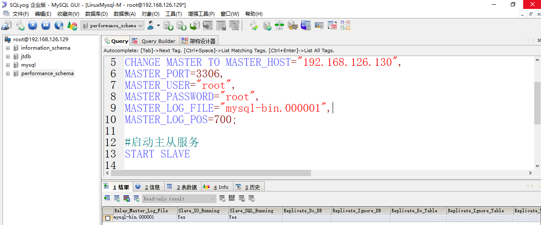
Task: Switch to the 架构设计器 tab
Action: click(x=199, y=41)
